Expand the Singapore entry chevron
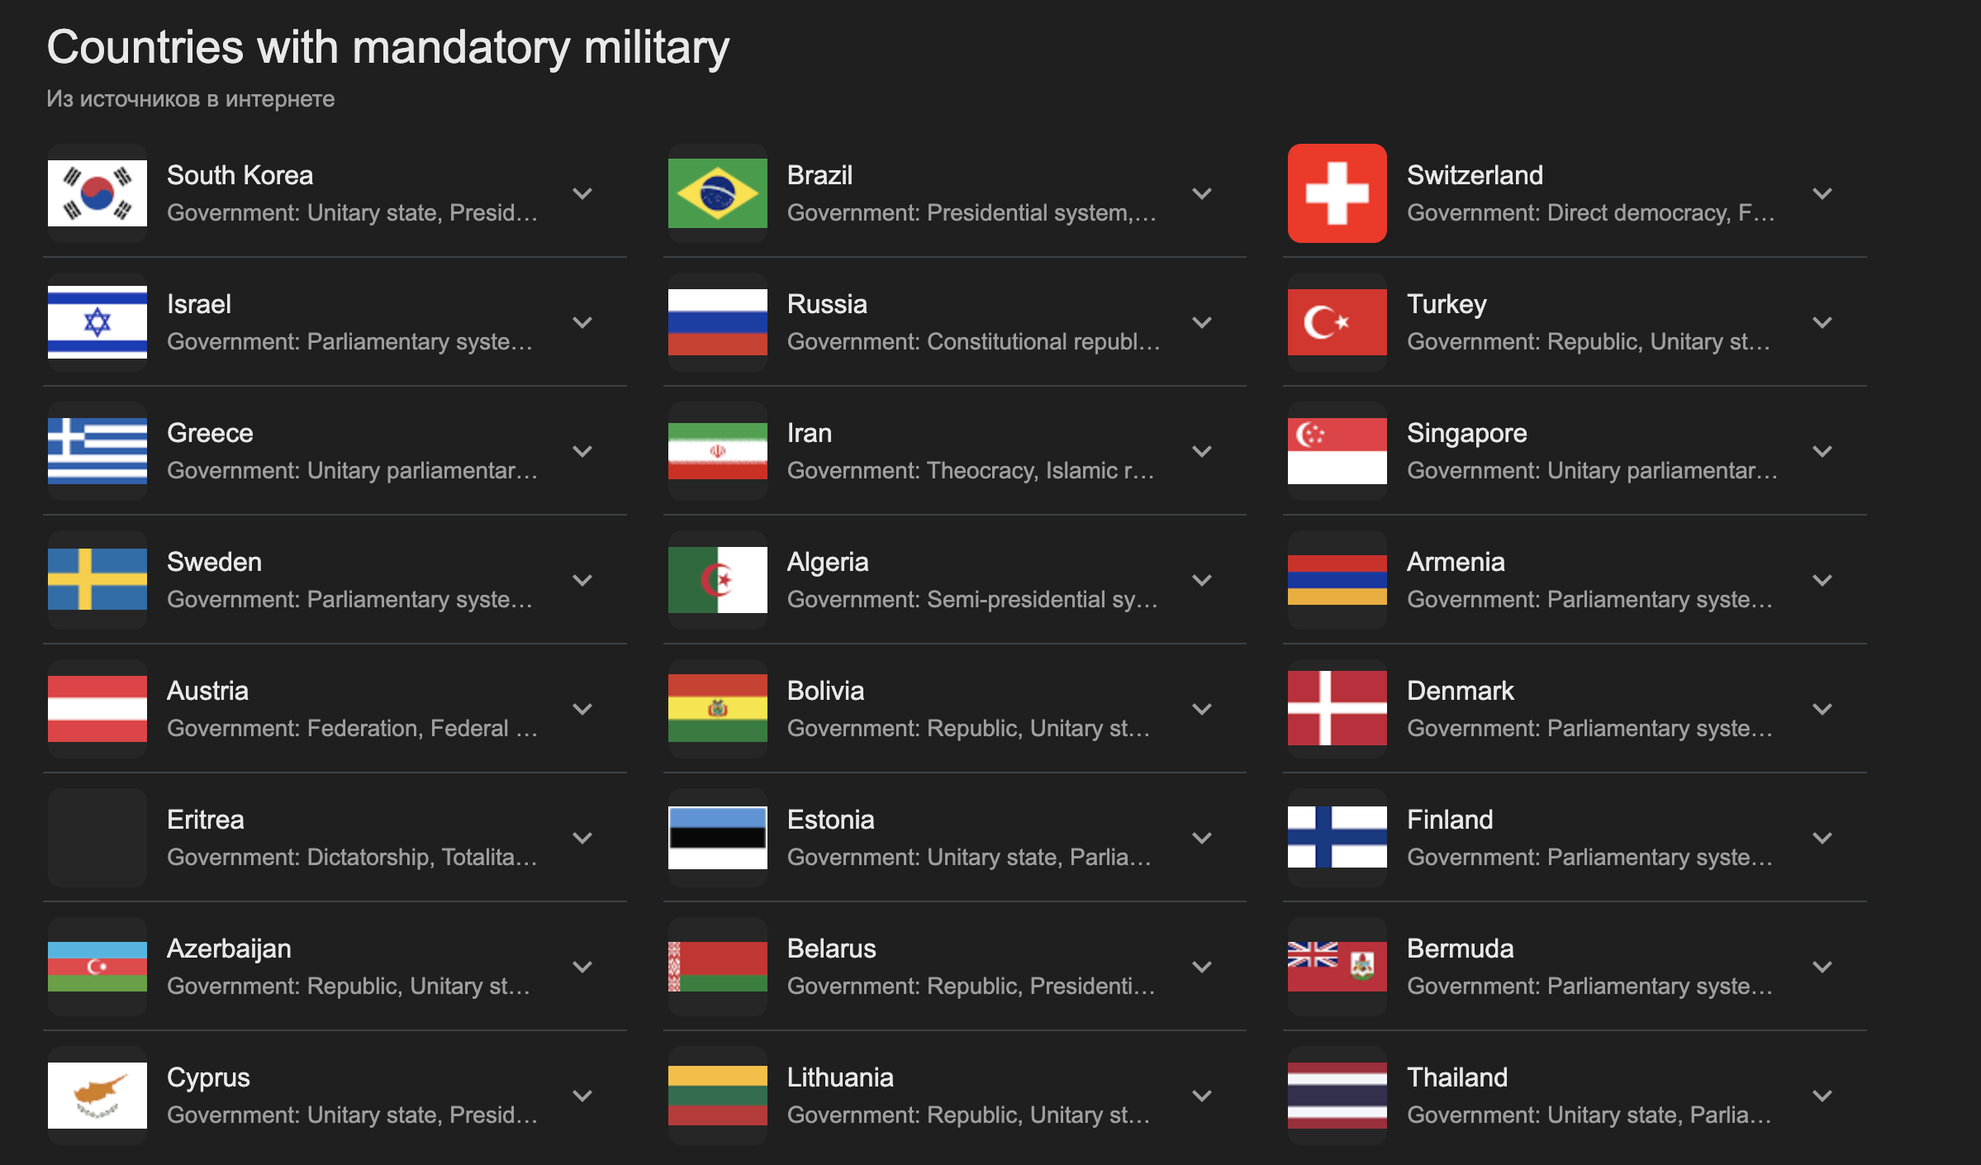 pos(1822,452)
